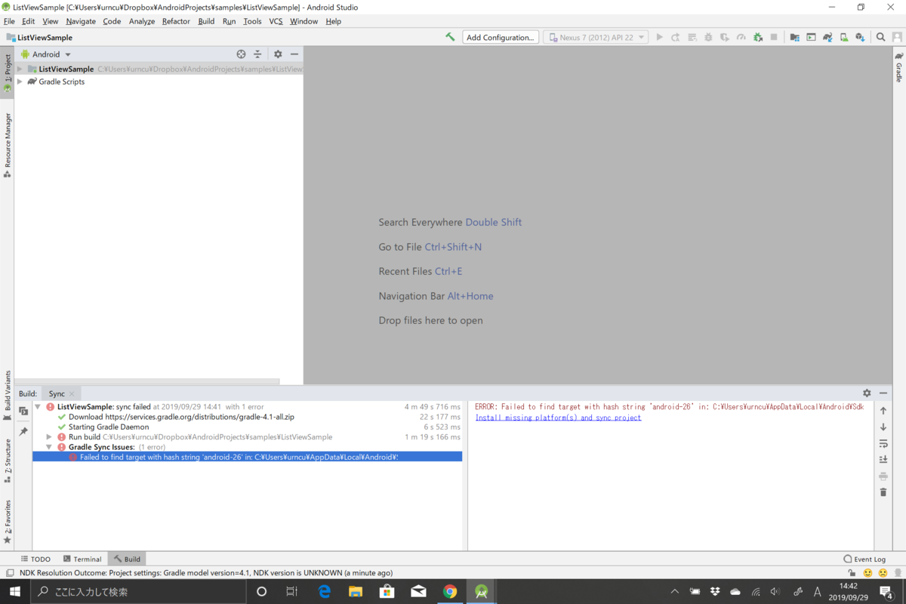The image size is (906, 604).
Task: Click scroll to end console icon
Action: pos(883,460)
